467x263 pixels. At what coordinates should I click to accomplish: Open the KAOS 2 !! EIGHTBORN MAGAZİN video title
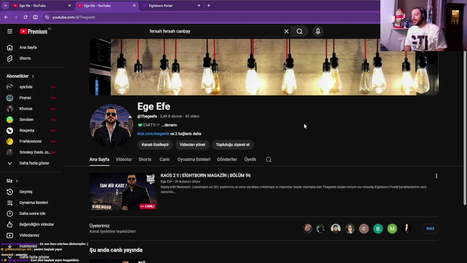pos(205,175)
